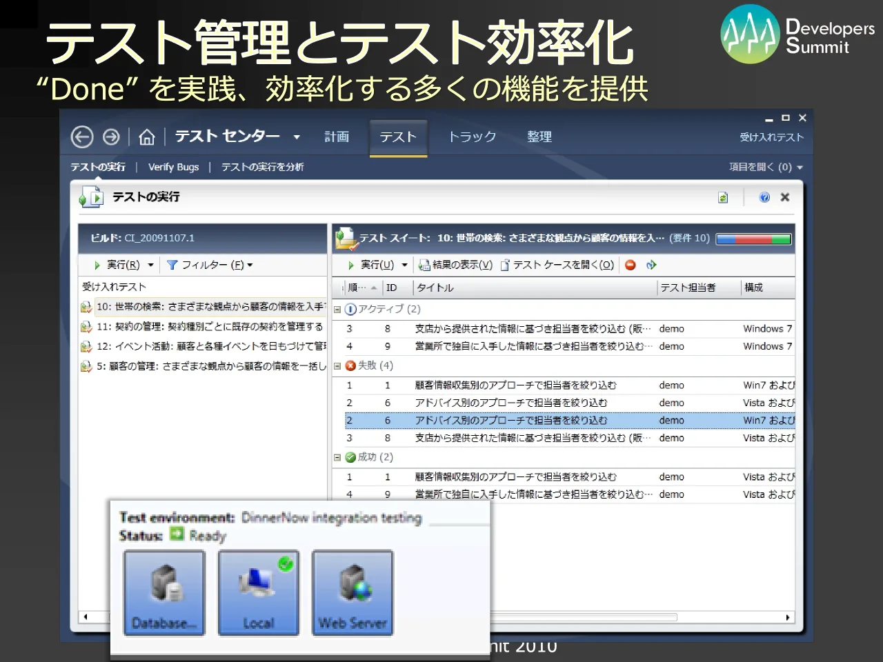
Task: Click the forward navigation arrow
Action: coord(111,137)
